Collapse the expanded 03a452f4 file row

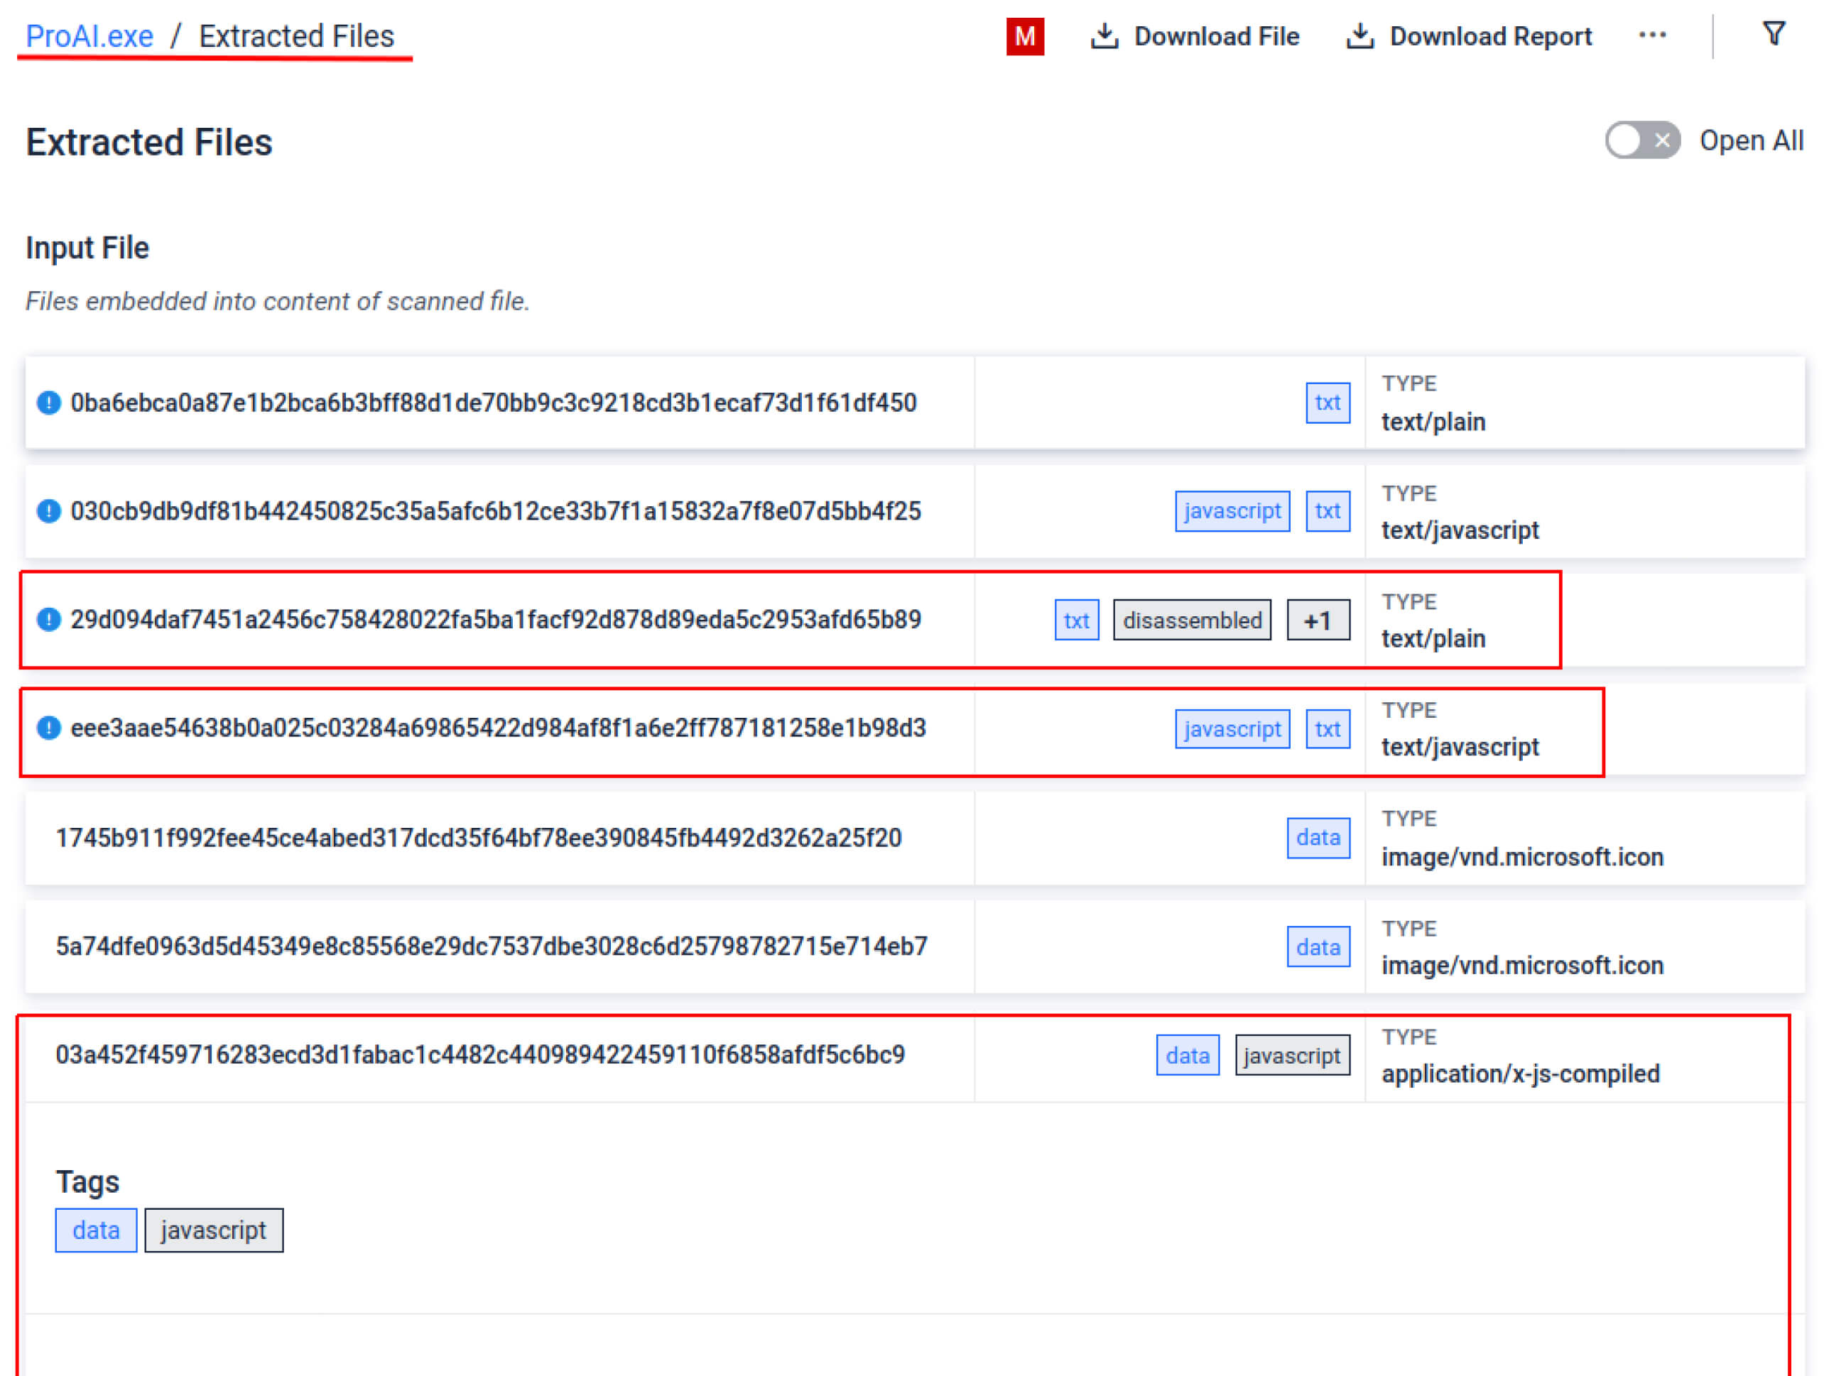click(480, 1054)
